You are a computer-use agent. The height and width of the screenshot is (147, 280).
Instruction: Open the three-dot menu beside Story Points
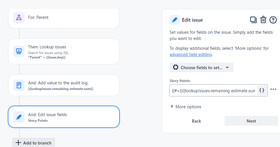[x=273, y=89]
